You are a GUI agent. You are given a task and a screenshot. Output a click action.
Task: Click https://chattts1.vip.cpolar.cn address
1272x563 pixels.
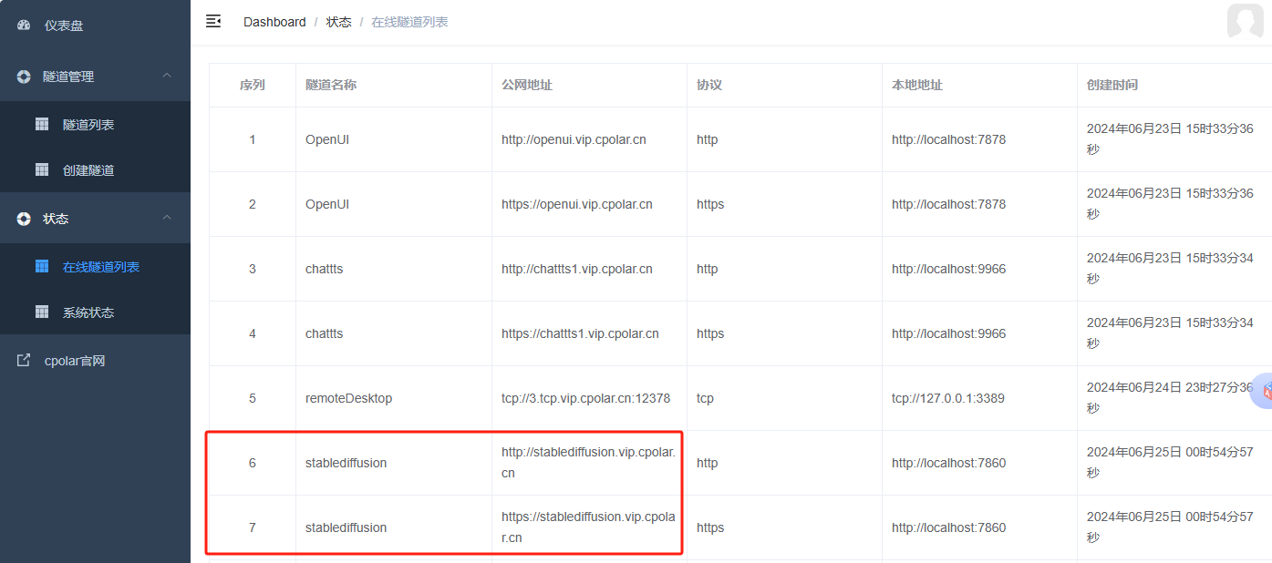pos(580,333)
